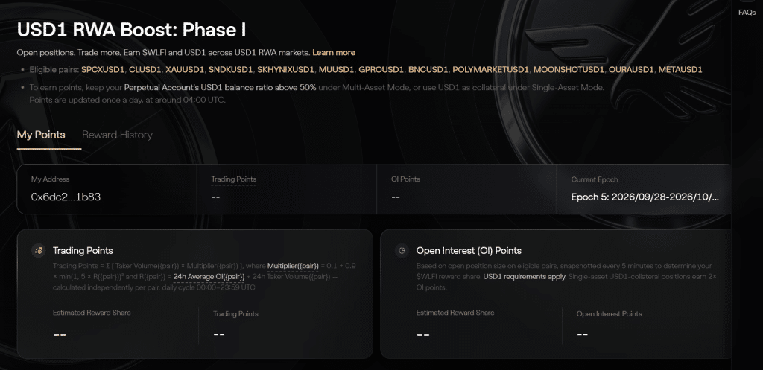This screenshot has width=763, height=370.
Task: Click the OI Points label in summary
Action: (x=405, y=179)
